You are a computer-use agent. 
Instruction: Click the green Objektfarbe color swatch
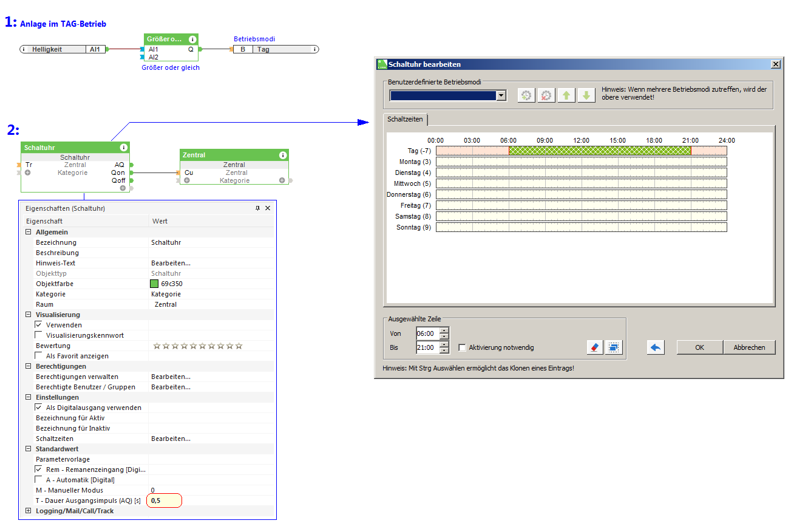154,284
